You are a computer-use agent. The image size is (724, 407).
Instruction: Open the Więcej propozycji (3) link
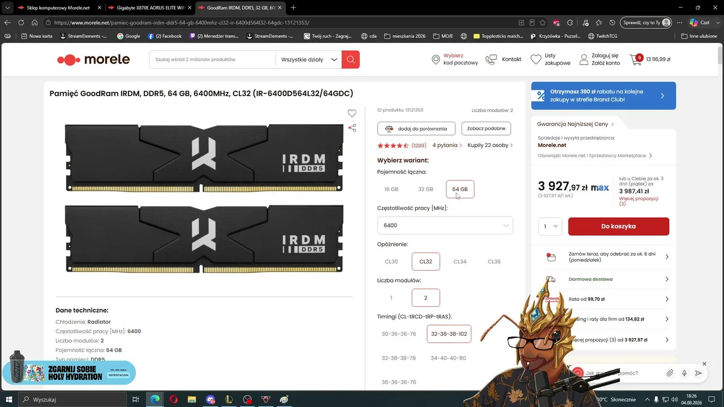pyautogui.click(x=639, y=201)
